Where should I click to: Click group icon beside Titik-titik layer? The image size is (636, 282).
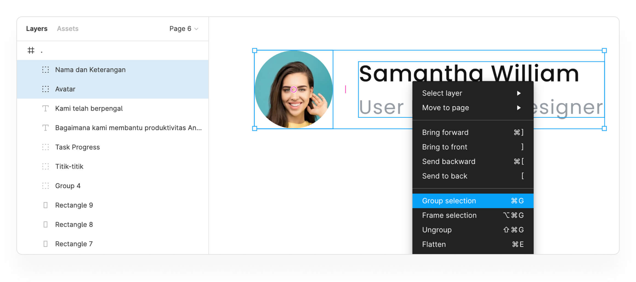click(x=46, y=166)
